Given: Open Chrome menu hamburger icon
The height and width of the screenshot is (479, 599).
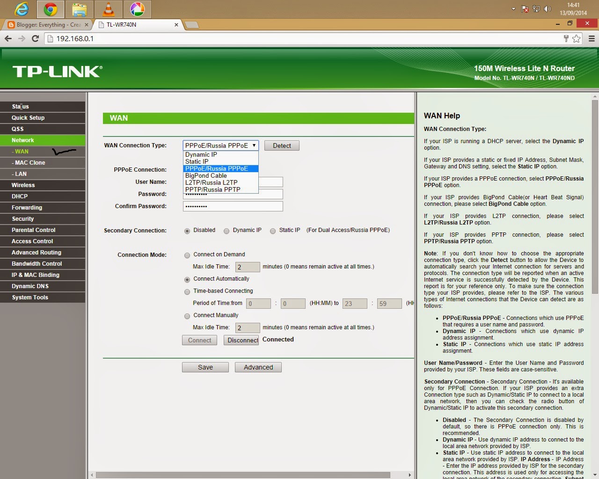Looking at the screenshot, I should pos(592,39).
